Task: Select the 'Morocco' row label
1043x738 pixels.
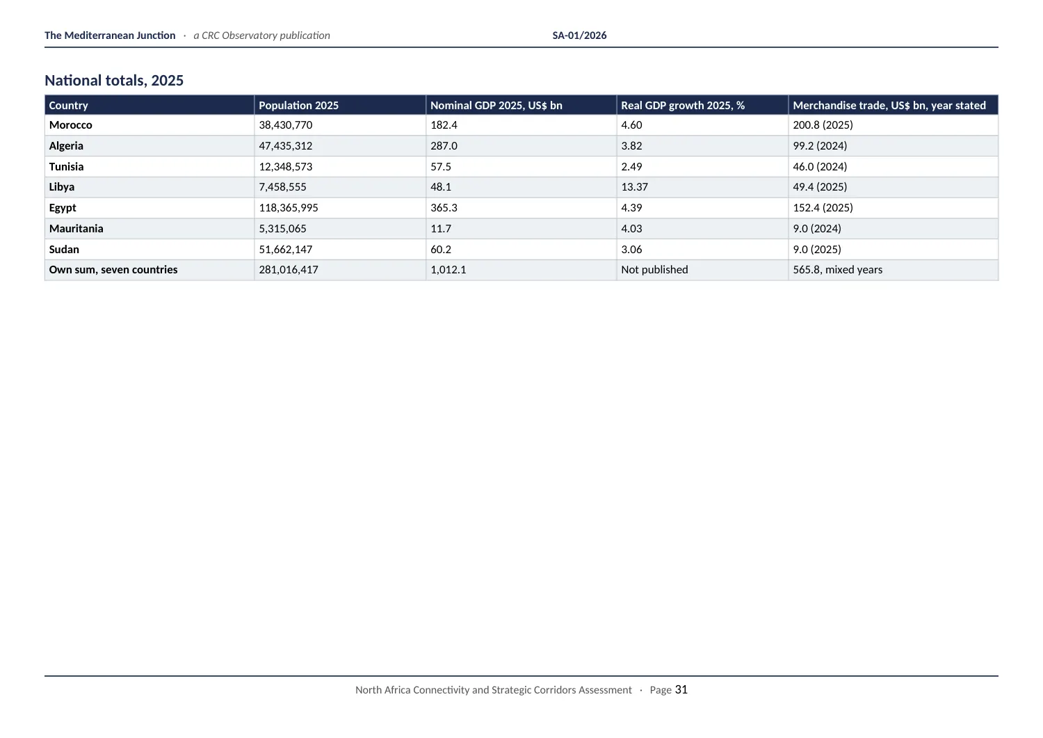Action: click(70, 125)
